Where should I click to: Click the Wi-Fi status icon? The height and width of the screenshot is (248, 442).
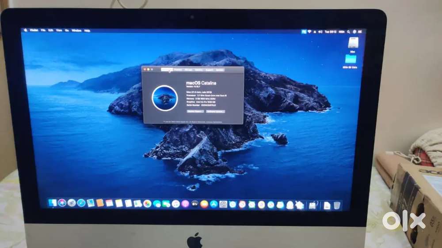pyautogui.click(x=309, y=32)
